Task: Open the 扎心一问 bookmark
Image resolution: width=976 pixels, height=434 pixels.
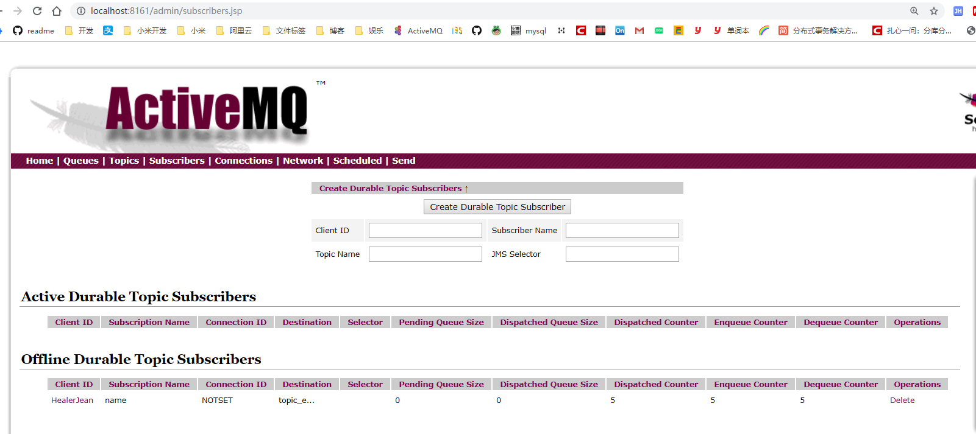Action: point(912,30)
